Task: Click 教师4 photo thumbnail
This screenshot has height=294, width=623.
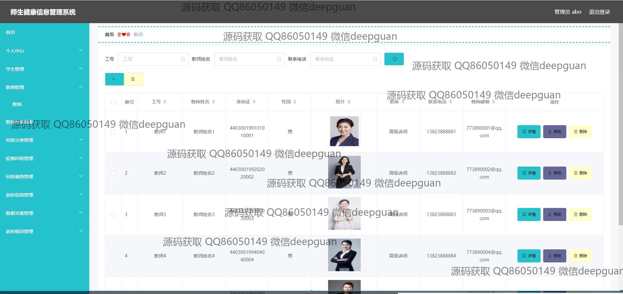Action: pos(344,255)
